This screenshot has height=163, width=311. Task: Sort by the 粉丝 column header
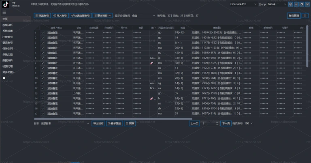pyautogui.click(x=183, y=28)
